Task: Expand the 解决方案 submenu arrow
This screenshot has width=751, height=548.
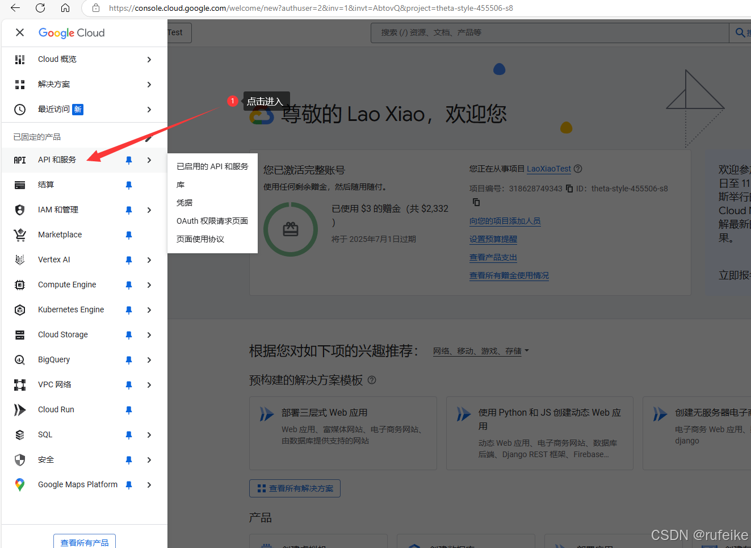Action: [x=149, y=85]
